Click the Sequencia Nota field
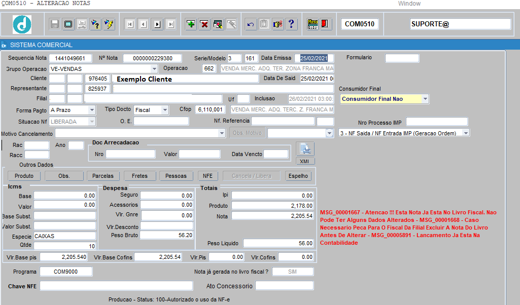This screenshot has width=520, height=305. pos(70,58)
